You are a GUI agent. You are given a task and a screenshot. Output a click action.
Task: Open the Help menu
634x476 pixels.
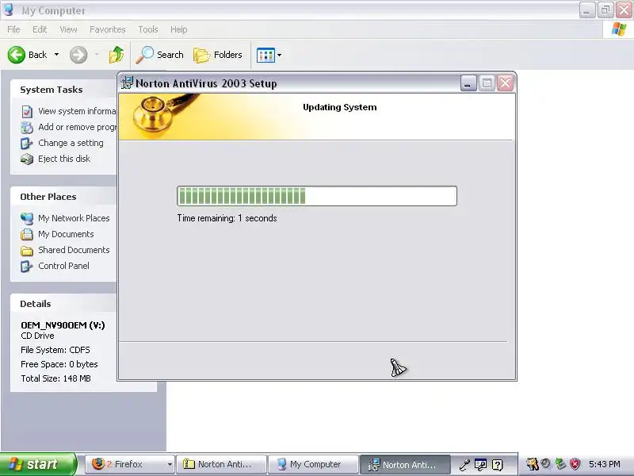[179, 29]
